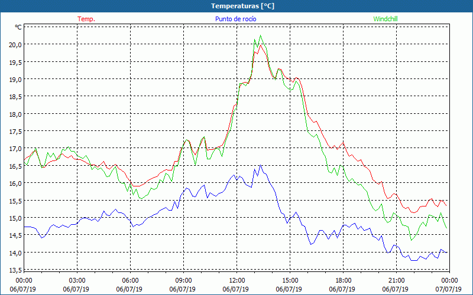This screenshot has height=295, width=473.
Task: Click the '16,5' y-axis value
Action: [x=16, y=166]
